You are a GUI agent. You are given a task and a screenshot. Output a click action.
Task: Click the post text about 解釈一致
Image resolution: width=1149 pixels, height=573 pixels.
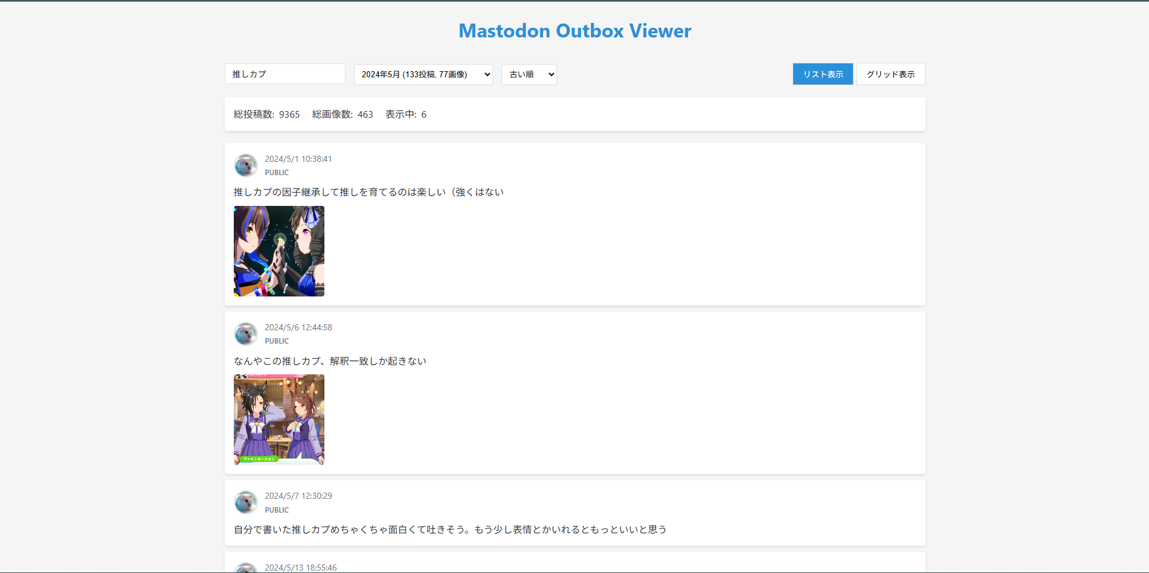pyautogui.click(x=330, y=361)
